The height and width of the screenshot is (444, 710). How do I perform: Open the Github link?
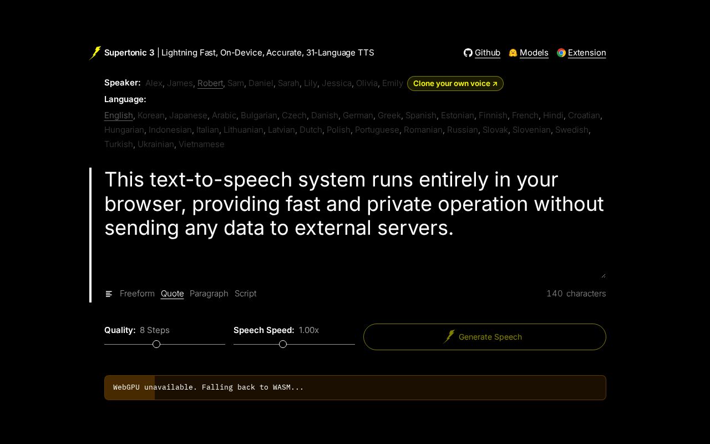(488, 53)
